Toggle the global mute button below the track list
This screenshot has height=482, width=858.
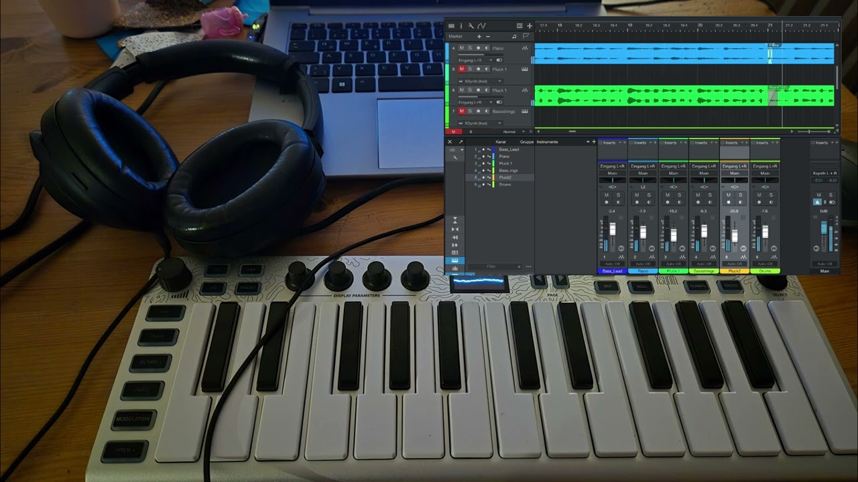[453, 132]
